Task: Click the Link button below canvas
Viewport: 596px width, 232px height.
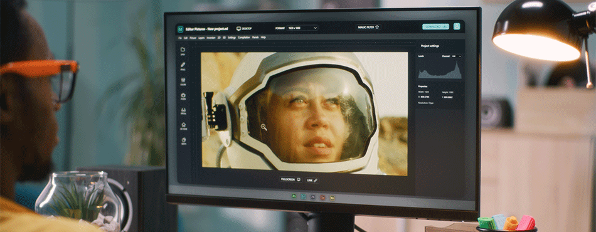Action: (312, 180)
